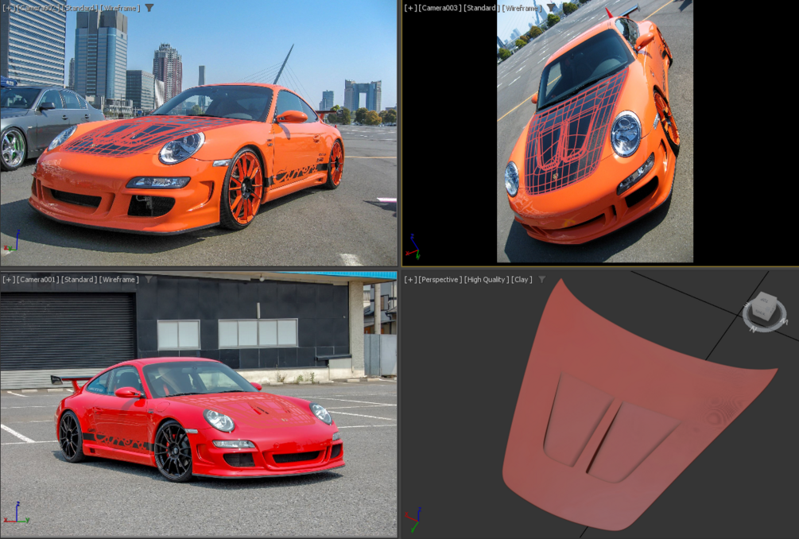Open the [Camera001] point-of-view label menu
This screenshot has width=799, height=539.
coord(37,279)
